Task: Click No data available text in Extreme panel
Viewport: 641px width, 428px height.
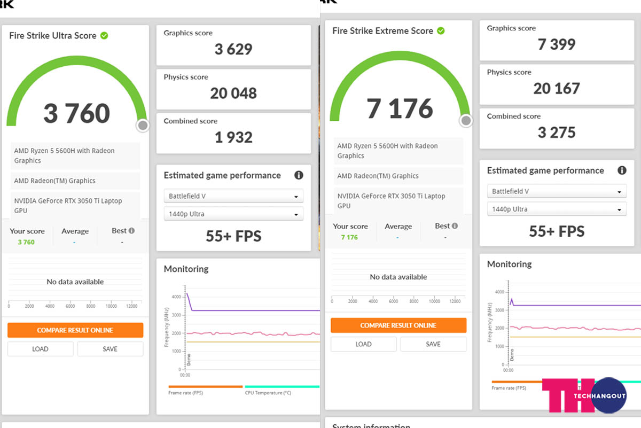Action: pyautogui.click(x=398, y=277)
